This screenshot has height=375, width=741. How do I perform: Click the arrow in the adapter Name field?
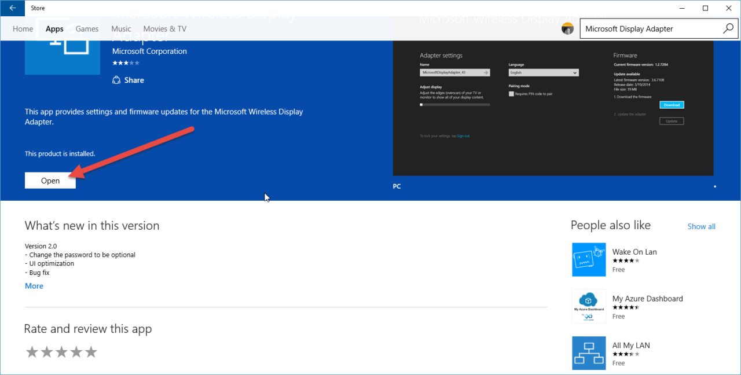click(486, 72)
